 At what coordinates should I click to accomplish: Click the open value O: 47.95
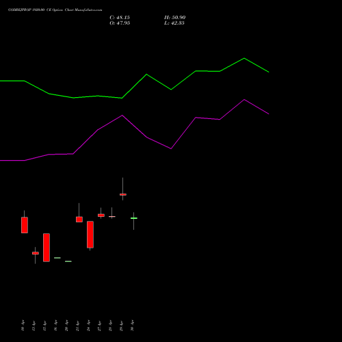pos(120,23)
